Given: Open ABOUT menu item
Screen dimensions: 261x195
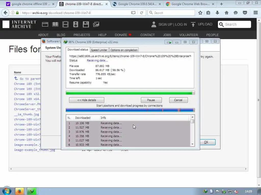Looking at the screenshot, I should pos(43,35).
